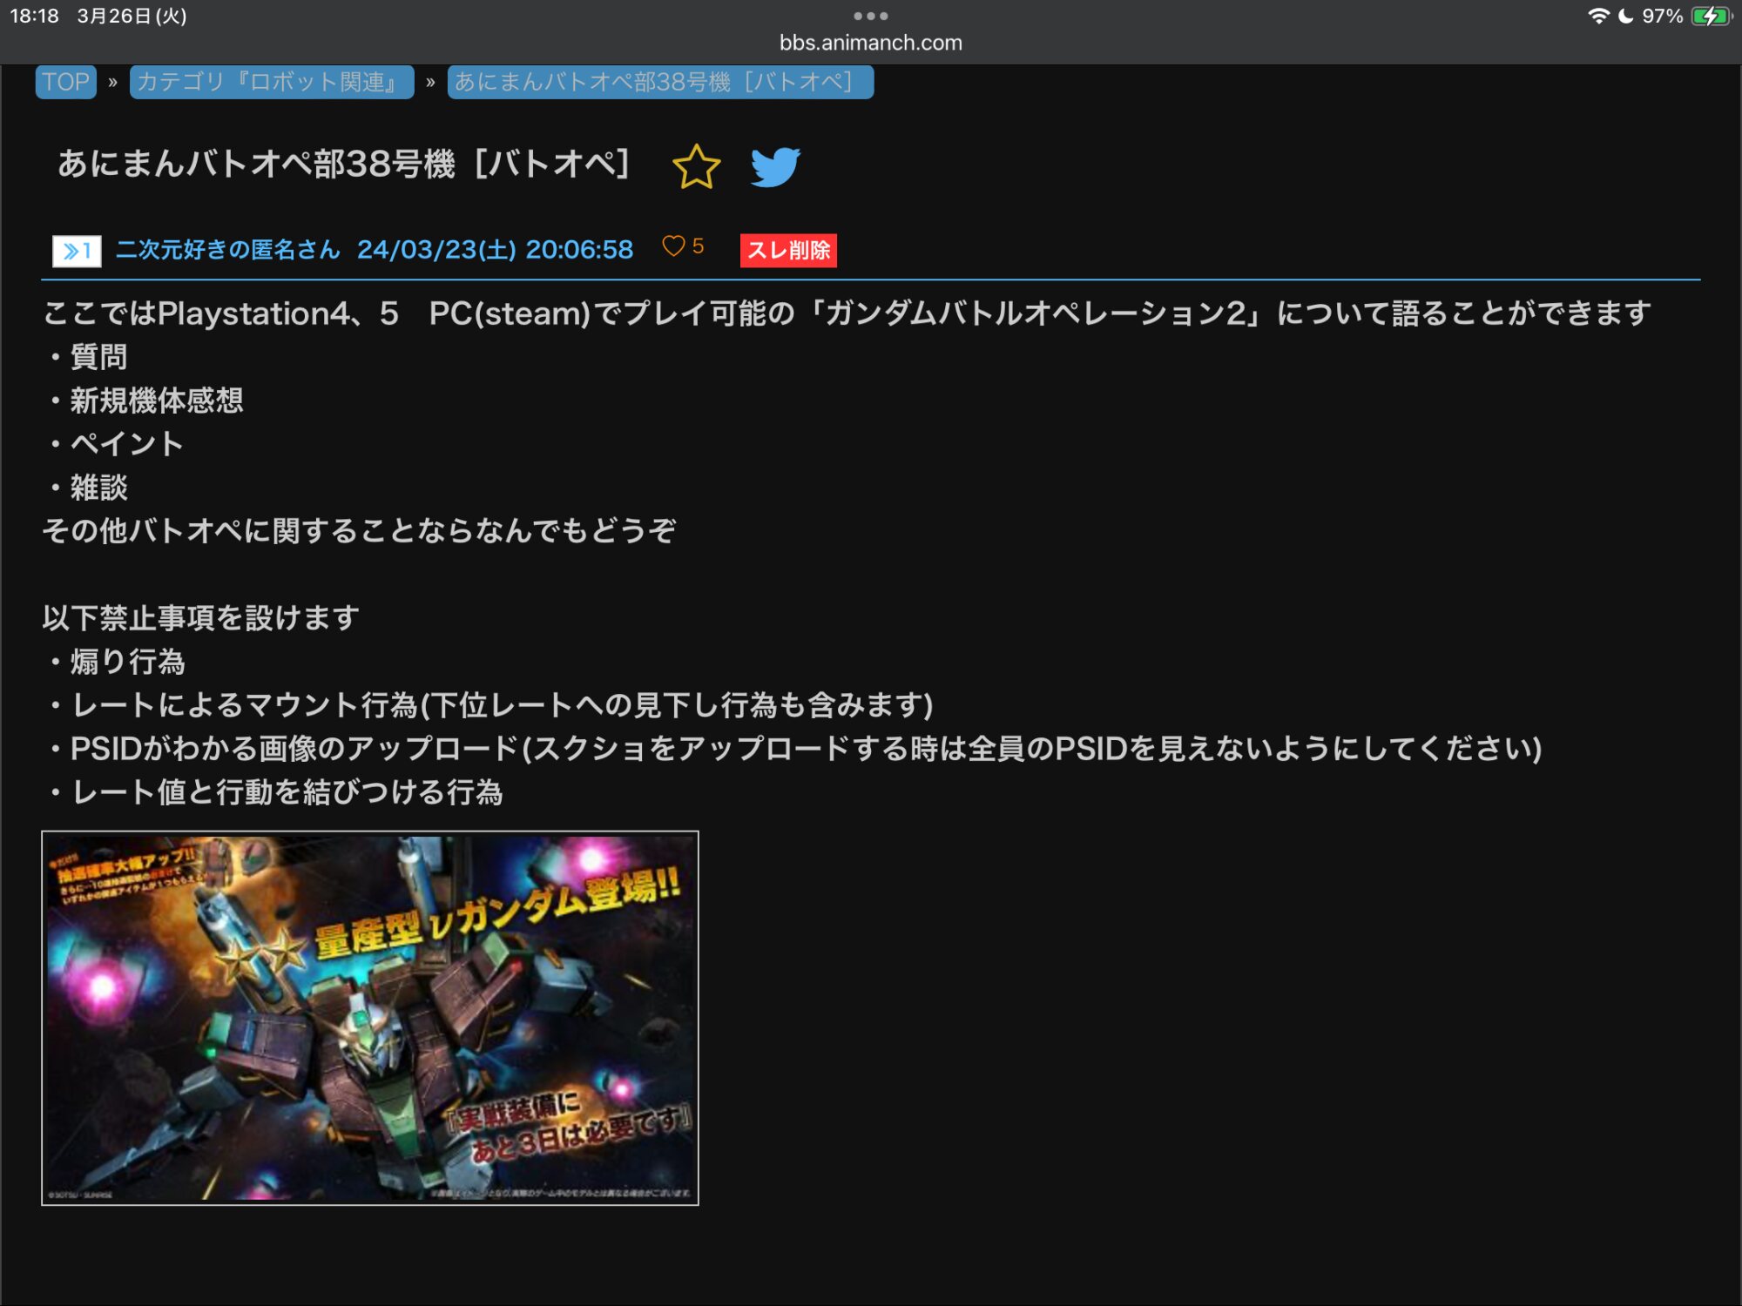Viewport: 1742px width, 1306px height.
Task: Click the line ・煽り行為
Action: click(x=116, y=661)
